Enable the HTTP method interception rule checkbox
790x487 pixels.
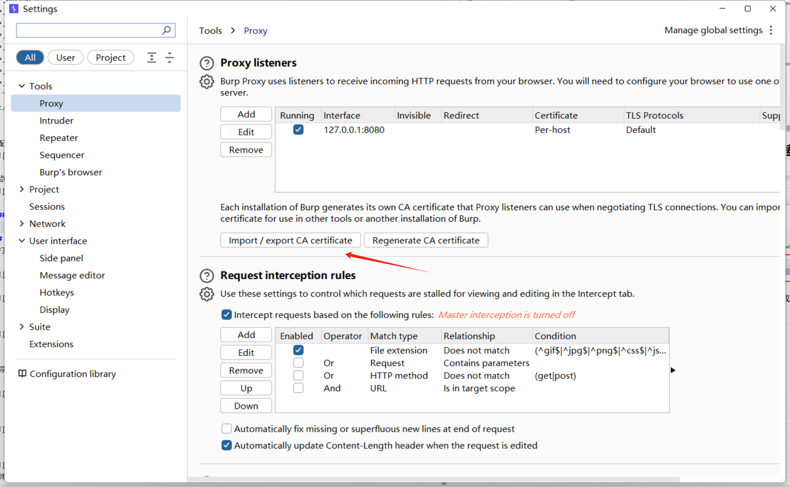click(298, 375)
